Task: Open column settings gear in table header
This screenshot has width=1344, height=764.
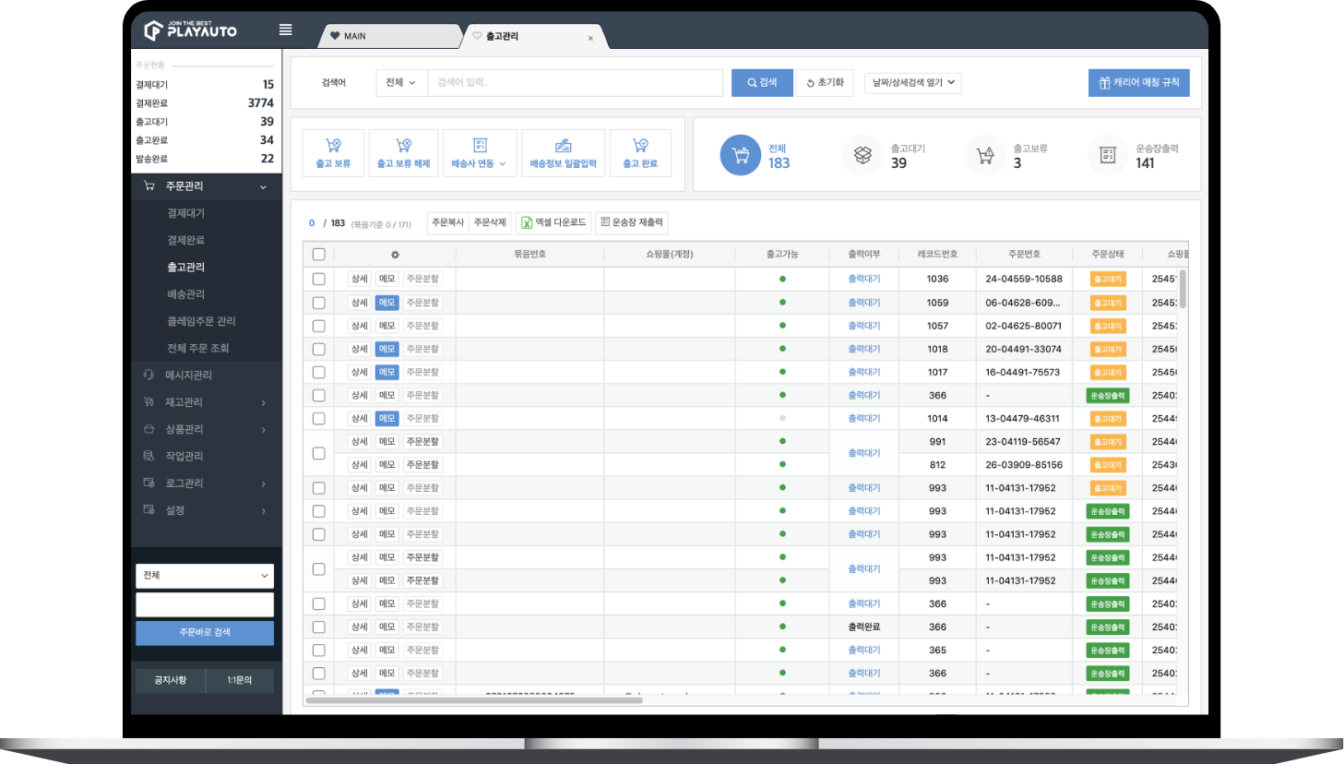Action: 395,255
